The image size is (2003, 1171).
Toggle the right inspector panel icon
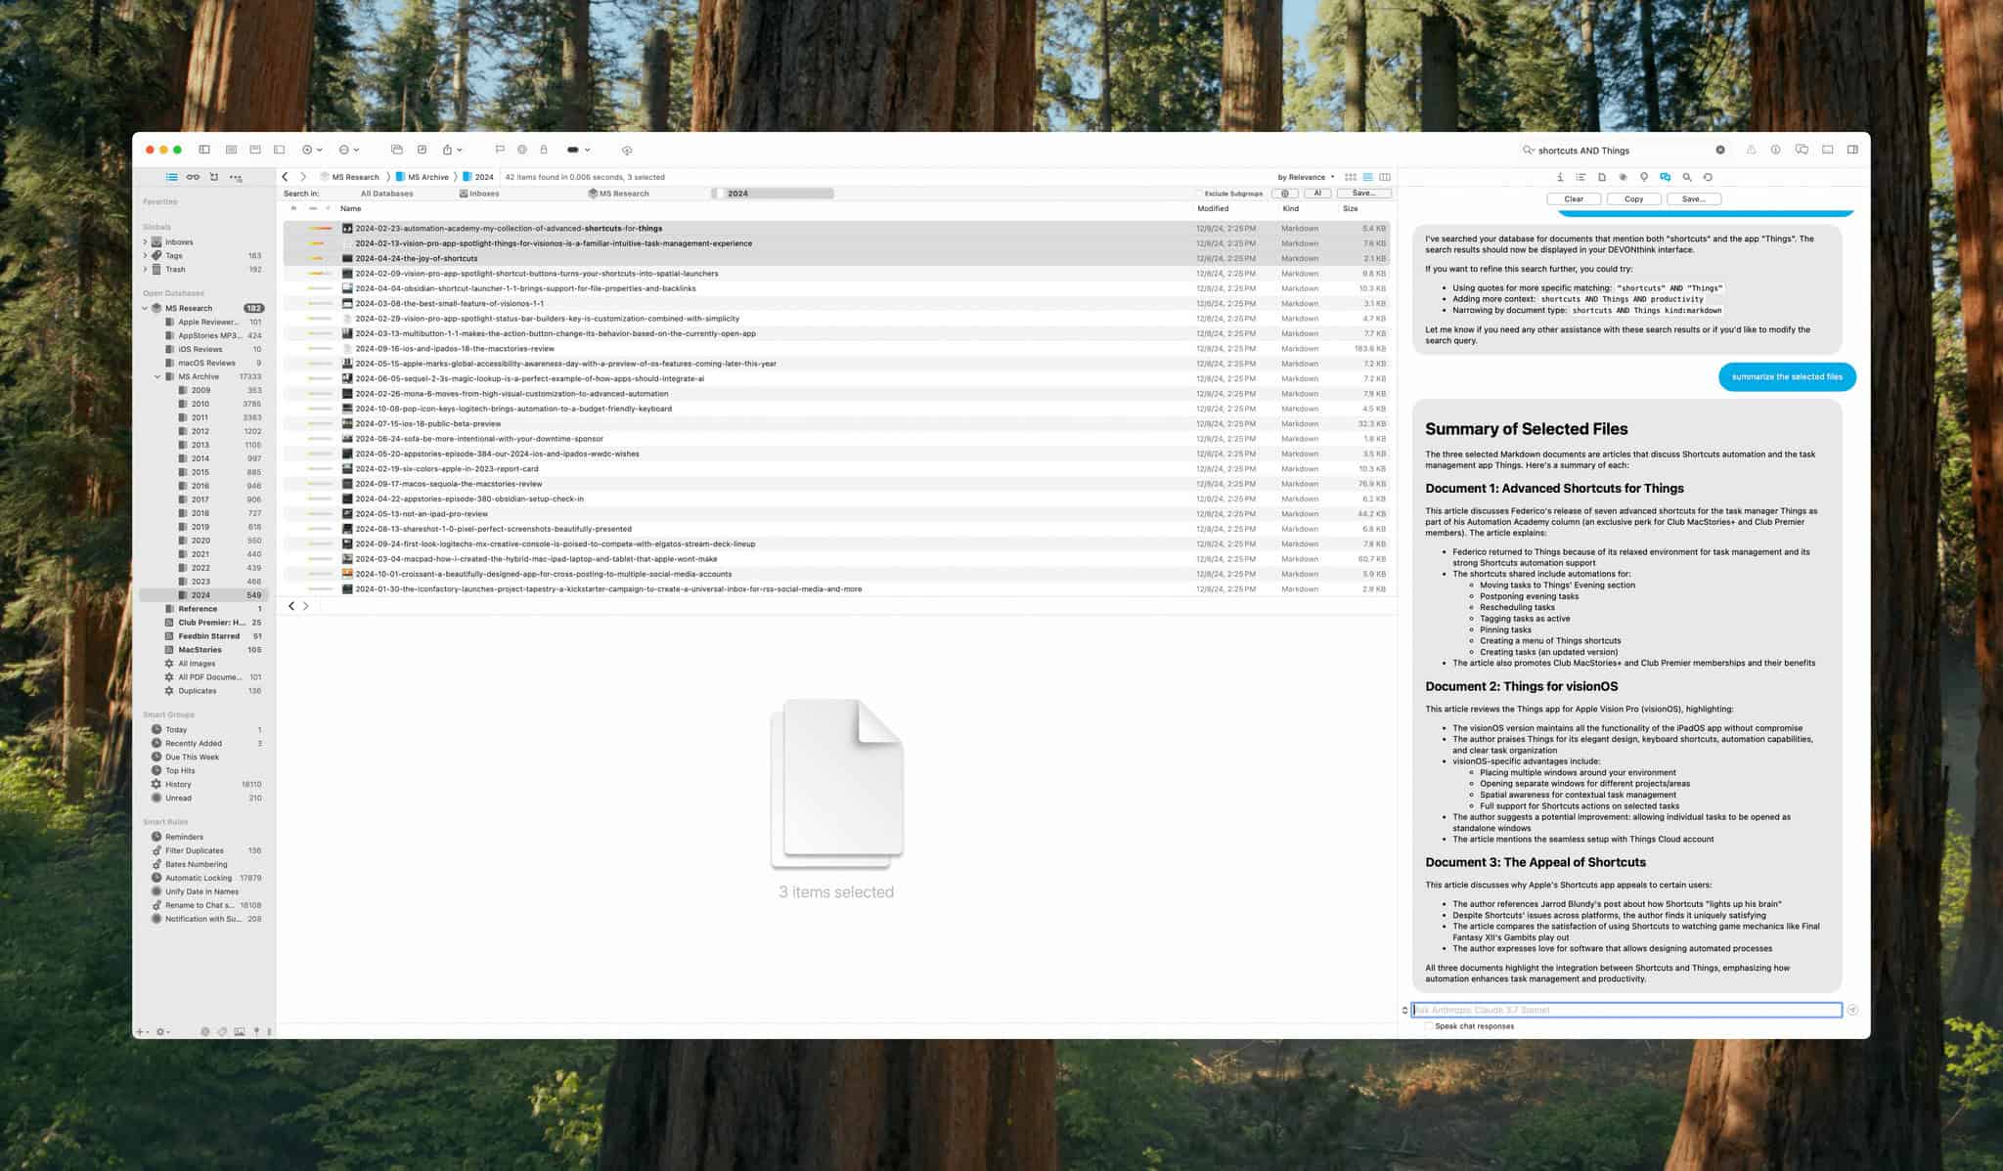pyautogui.click(x=1852, y=150)
